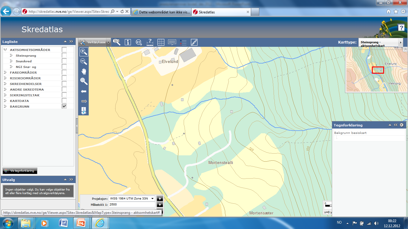This screenshot has width=408, height=229.
Task: Open the help question mark icon
Action: (x=401, y=28)
